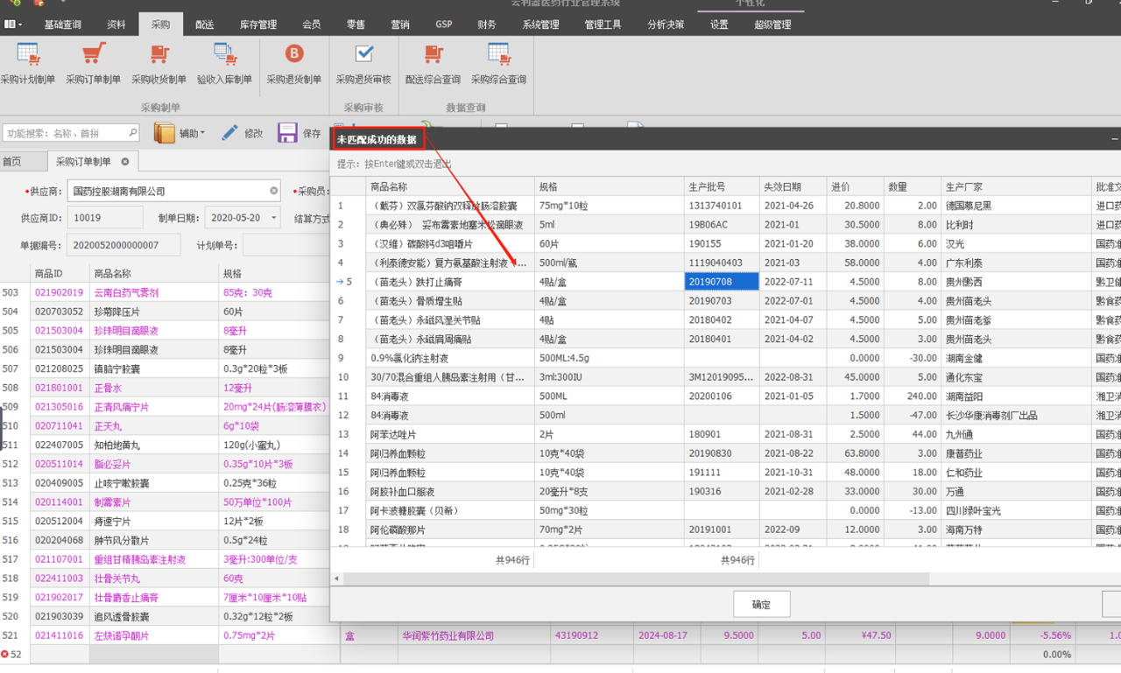Click the 商品ID column header in order grid

tap(59, 274)
